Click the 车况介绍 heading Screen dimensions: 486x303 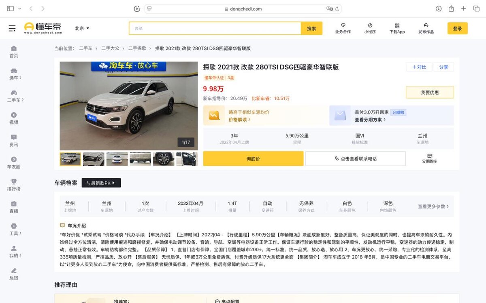(x=77, y=226)
